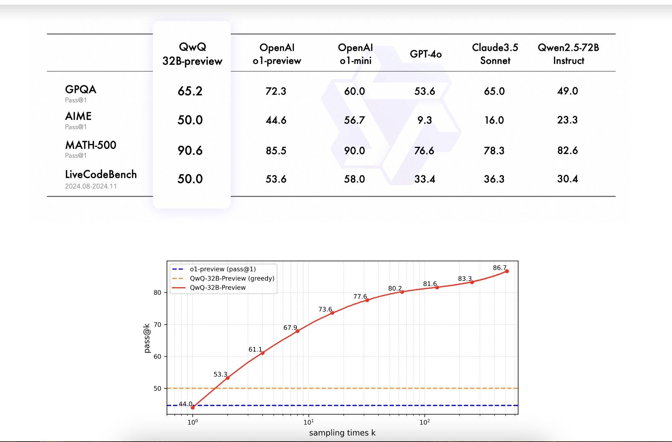Screen dimensions: 672x442
Task: Select o1-mini's AIME score 56.7
Action: [354, 120]
